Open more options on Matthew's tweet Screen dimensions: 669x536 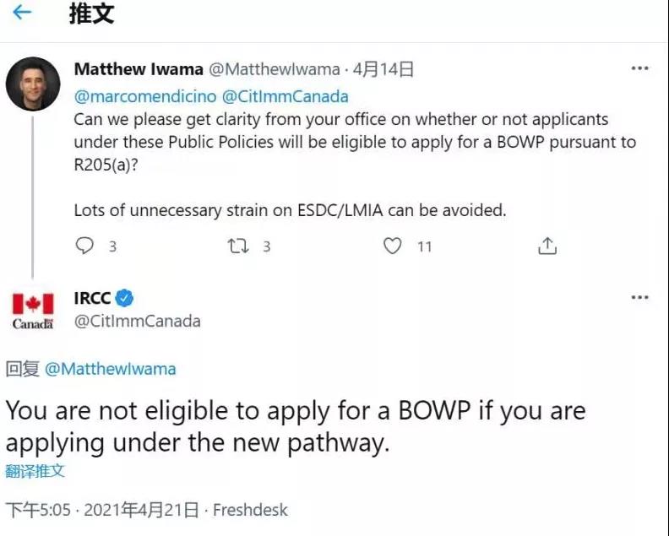pyautogui.click(x=640, y=68)
